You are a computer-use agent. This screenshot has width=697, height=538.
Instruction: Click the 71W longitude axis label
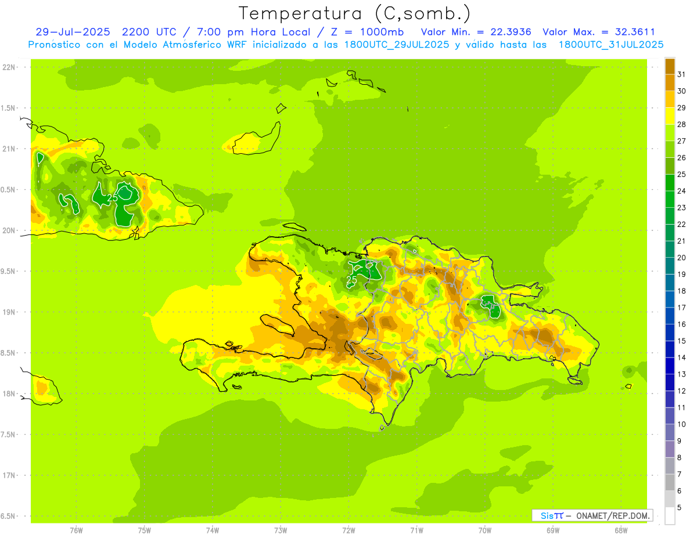tap(416, 530)
